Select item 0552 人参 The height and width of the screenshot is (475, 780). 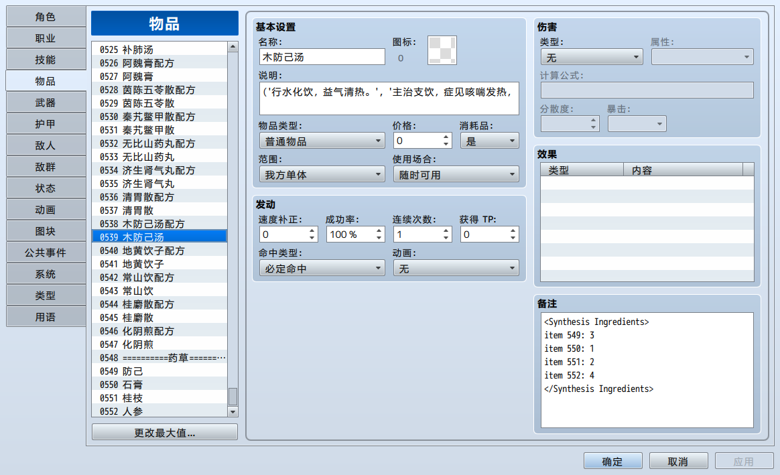pyautogui.click(x=159, y=411)
